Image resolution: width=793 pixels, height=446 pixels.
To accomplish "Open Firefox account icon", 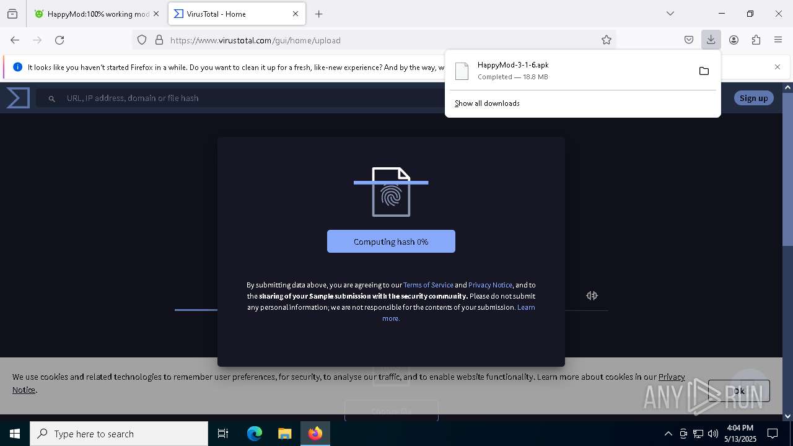I will pos(734,40).
